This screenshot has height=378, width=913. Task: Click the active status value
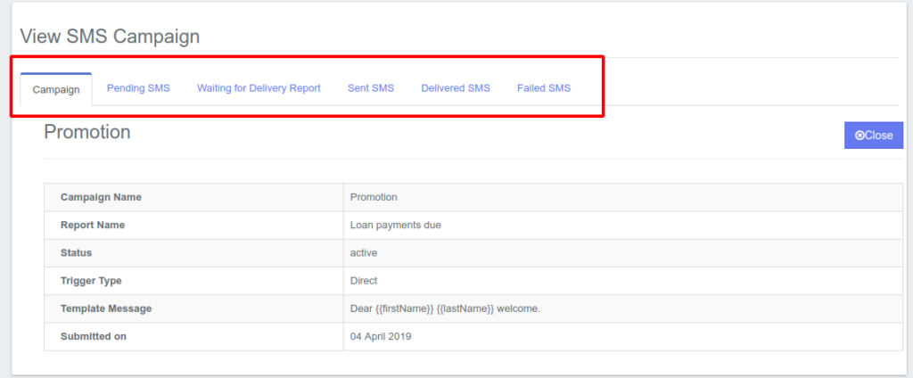pyautogui.click(x=364, y=253)
